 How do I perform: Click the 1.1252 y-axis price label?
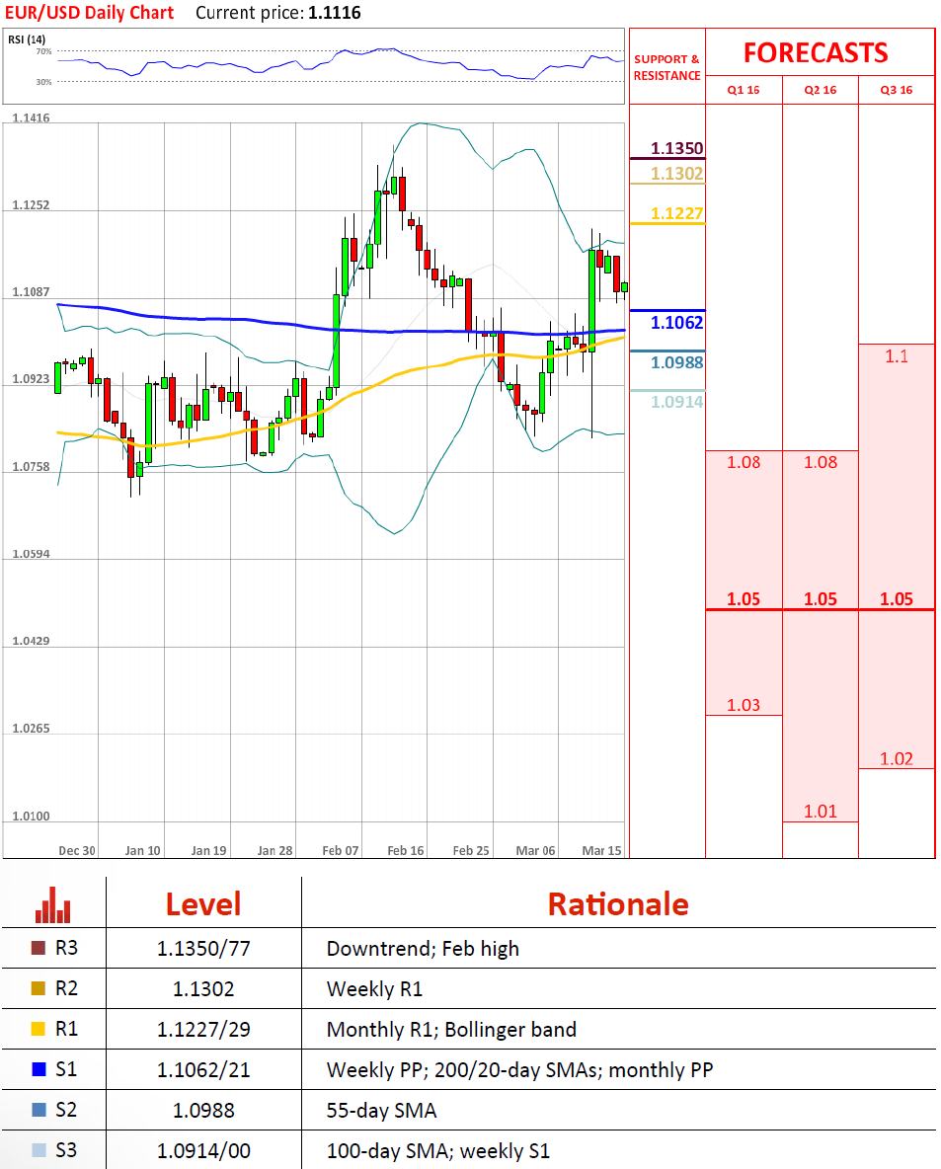point(31,205)
